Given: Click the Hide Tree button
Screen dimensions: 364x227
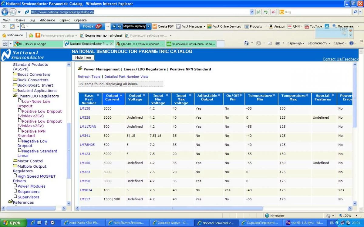Looking at the screenshot, I should pos(83,58).
